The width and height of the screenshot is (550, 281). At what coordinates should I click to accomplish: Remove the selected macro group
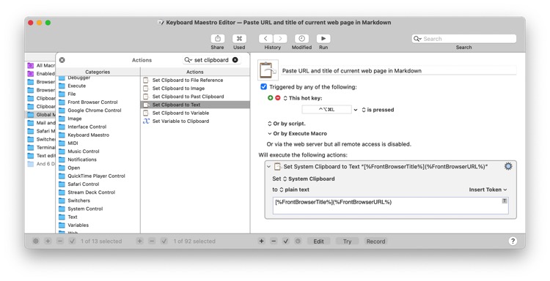coord(60,241)
